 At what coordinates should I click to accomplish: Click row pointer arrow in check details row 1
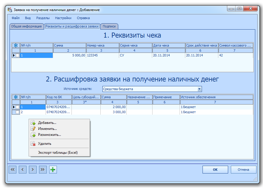14,55
